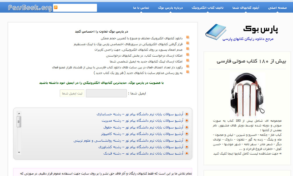This screenshot has height=176, width=293.
Task: Open the archive link for رشته حقوق
Action: 143,127
